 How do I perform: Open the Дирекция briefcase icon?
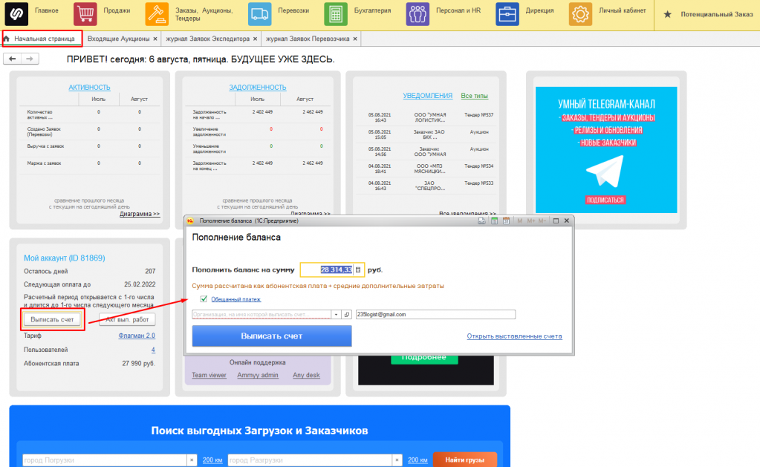click(x=507, y=13)
